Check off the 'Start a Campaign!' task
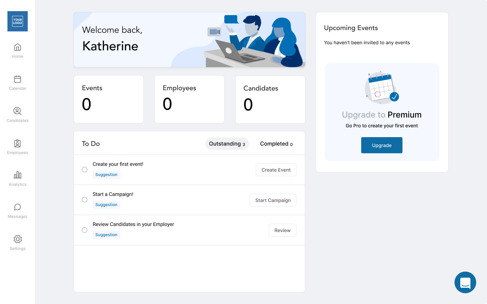Image resolution: width=487 pixels, height=304 pixels. point(85,200)
